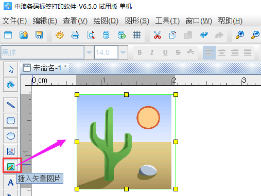The image size is (261, 196).
Task: Select the text tool labeled A
Action: click(11, 182)
